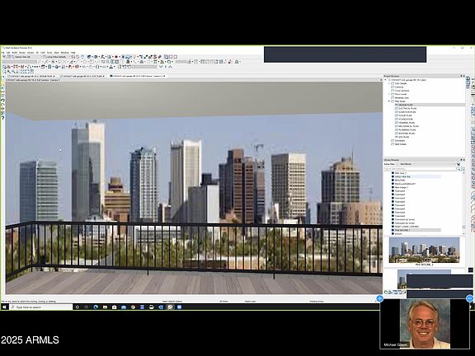Switch to the full camera view tab
Screen dimensions: 475x356
pyautogui.click(x=138, y=76)
